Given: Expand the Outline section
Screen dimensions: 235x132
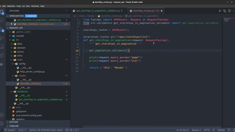Looking at the screenshot, I should point(14,122).
